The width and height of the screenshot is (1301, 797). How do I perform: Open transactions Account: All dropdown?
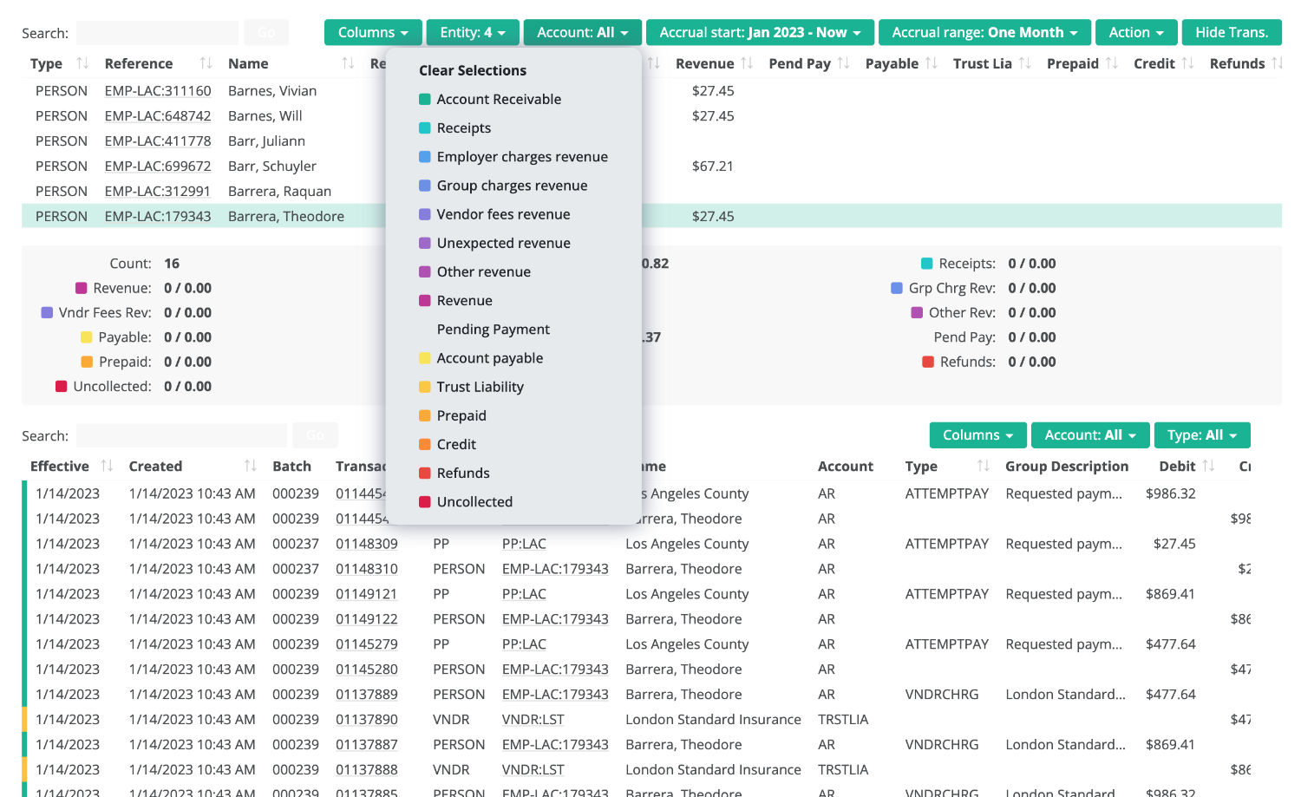click(x=1090, y=435)
